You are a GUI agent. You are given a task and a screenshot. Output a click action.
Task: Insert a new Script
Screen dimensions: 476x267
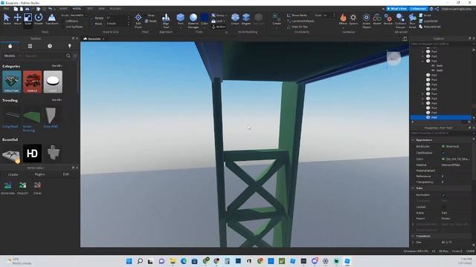(425, 15)
